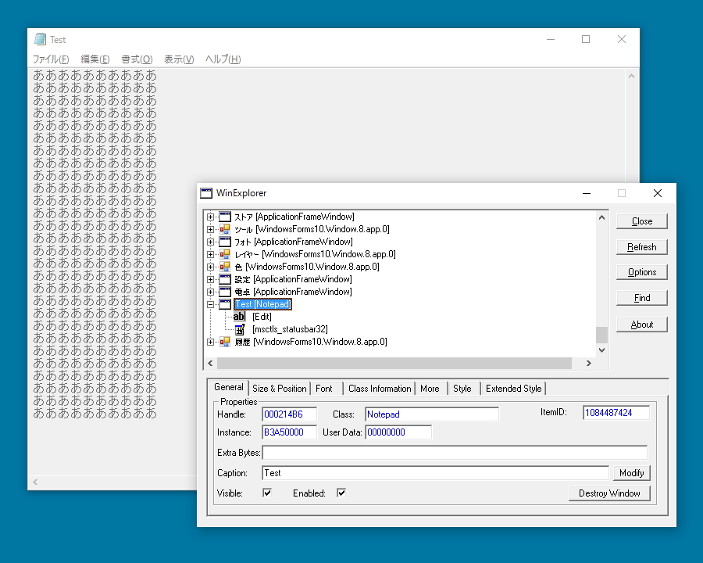
Task: Click the Handle value field
Action: (289, 414)
